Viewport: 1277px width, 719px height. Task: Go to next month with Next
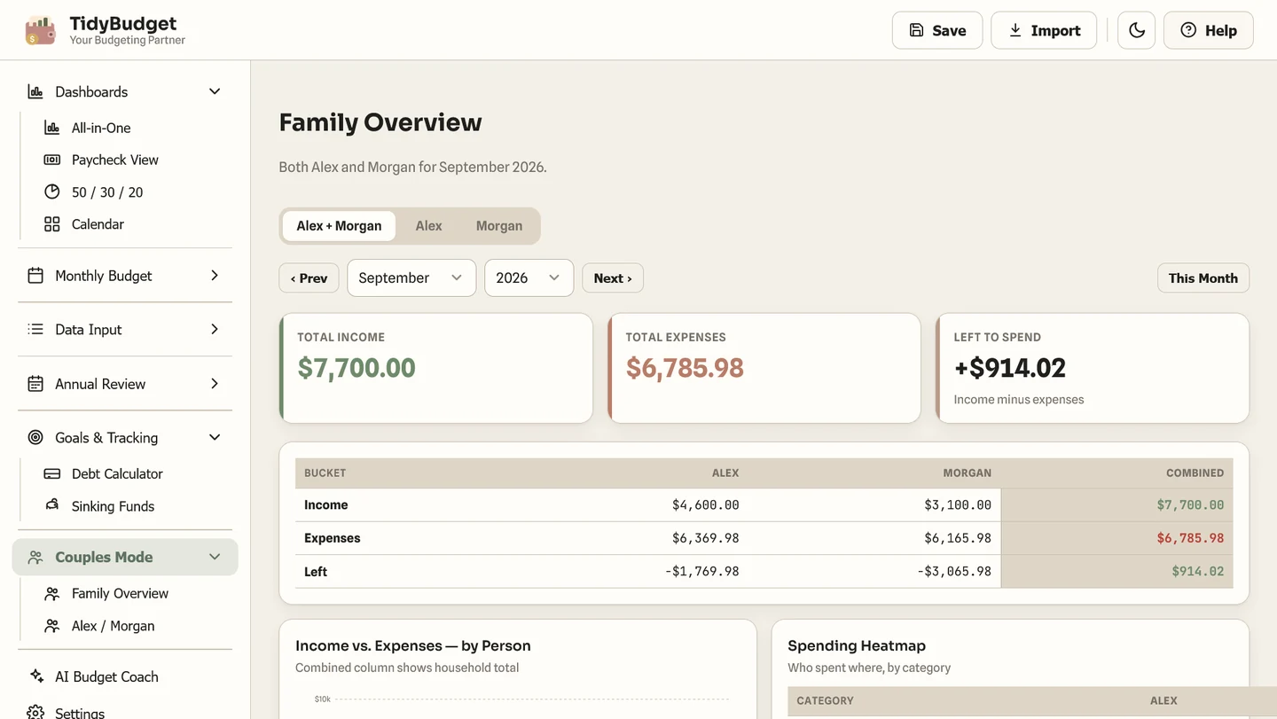pos(613,277)
